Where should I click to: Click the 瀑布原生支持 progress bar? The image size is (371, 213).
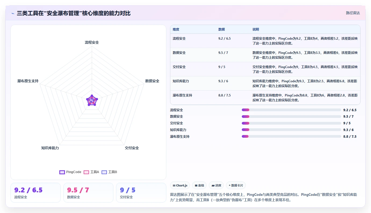[x=291, y=136]
